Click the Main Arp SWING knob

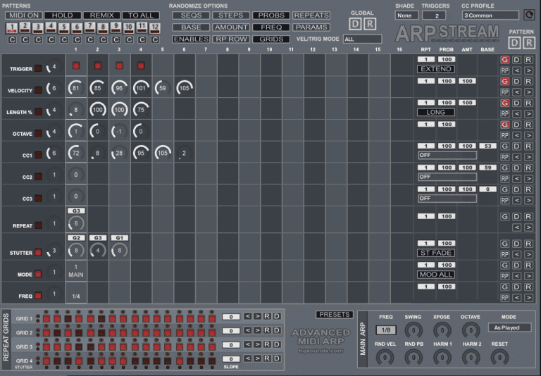click(413, 330)
